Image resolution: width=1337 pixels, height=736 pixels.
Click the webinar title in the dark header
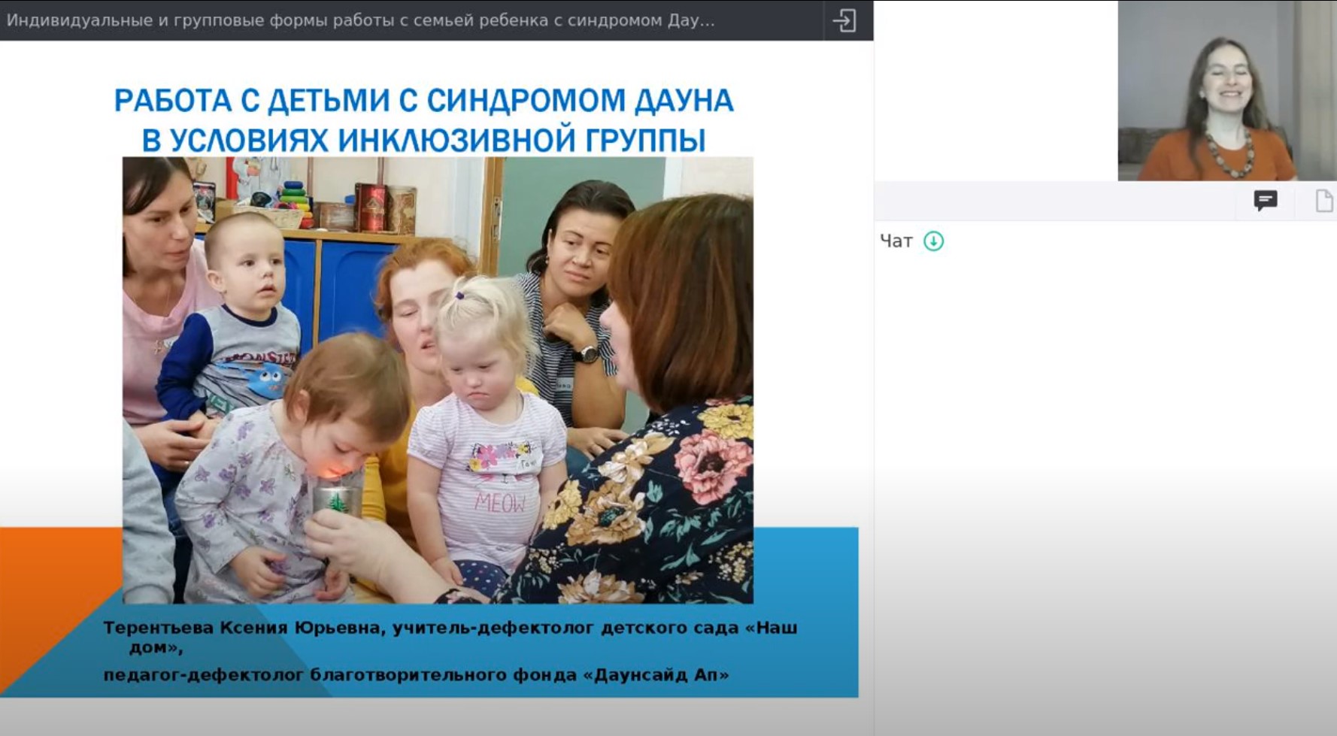point(361,20)
